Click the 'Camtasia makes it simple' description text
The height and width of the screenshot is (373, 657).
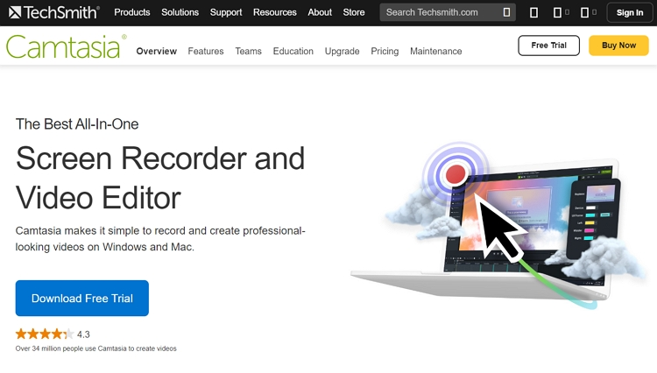point(160,239)
